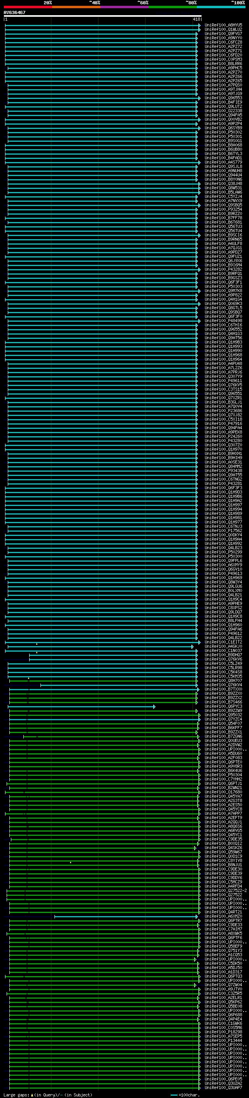Image resolution: width=249 pixels, height=1098 pixels.
Task: Select the UniRef100_C6FCZ8 label
Action: [223, 42]
